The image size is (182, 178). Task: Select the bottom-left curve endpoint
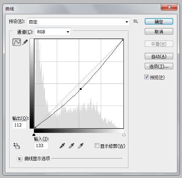coord(35,128)
